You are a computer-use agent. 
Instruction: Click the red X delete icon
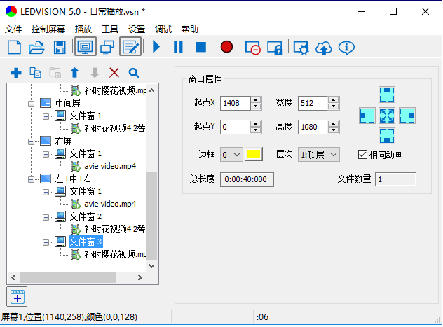click(114, 73)
